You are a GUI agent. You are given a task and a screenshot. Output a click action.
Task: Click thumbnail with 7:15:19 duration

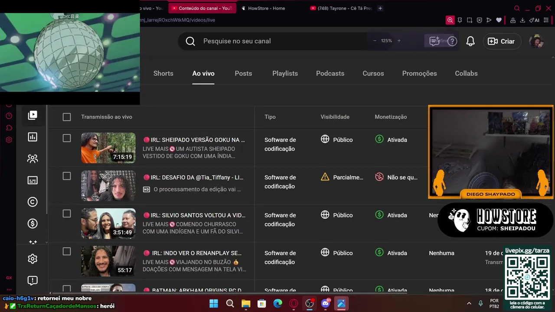108,148
